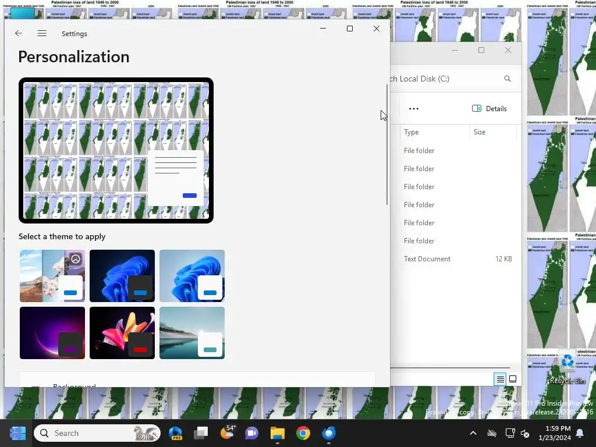Click the 12 KB size value
Viewport: 596px width, 447px height.
click(503, 259)
